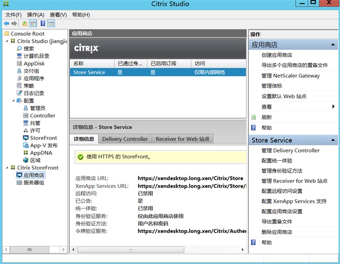This screenshot has height=264, width=340.
Task: Switch to the Delivery Controller tab
Action: (x=125, y=139)
